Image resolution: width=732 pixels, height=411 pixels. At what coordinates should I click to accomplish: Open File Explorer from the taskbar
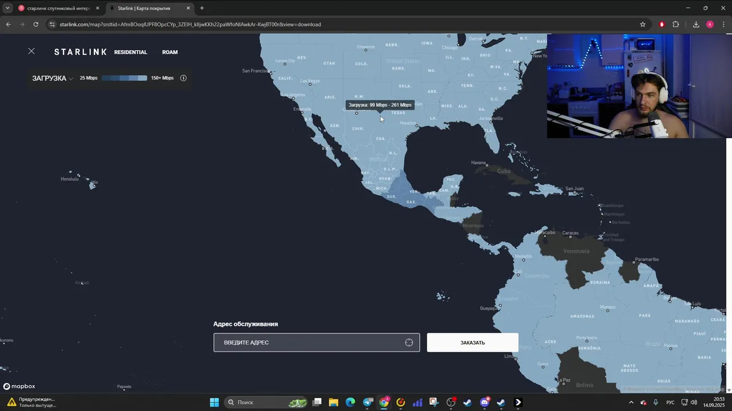[x=333, y=402]
